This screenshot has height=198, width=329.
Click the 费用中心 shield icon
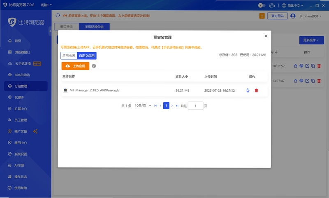tap(9, 143)
